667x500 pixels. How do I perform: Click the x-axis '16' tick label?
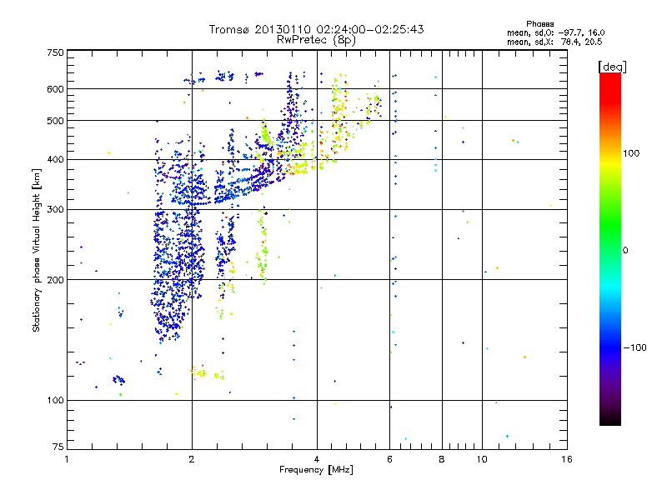[x=567, y=459]
